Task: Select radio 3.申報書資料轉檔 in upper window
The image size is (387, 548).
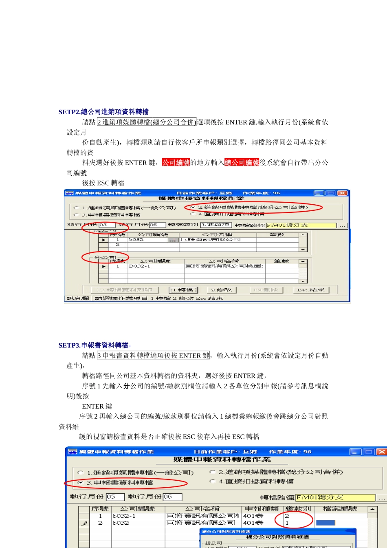Action: pos(76,215)
